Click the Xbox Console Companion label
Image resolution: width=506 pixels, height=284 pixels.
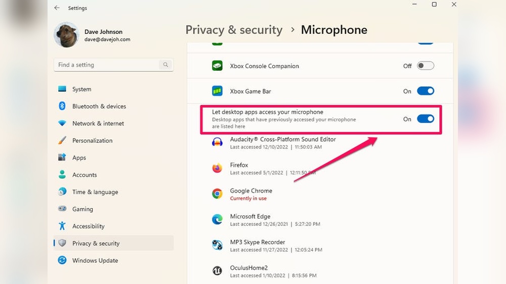[x=264, y=66]
